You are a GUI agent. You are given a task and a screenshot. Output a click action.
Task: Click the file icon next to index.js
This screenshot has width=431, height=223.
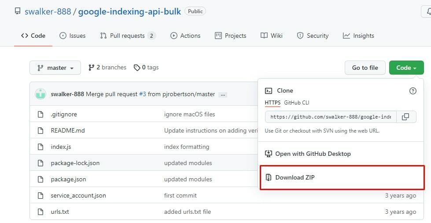point(41,147)
